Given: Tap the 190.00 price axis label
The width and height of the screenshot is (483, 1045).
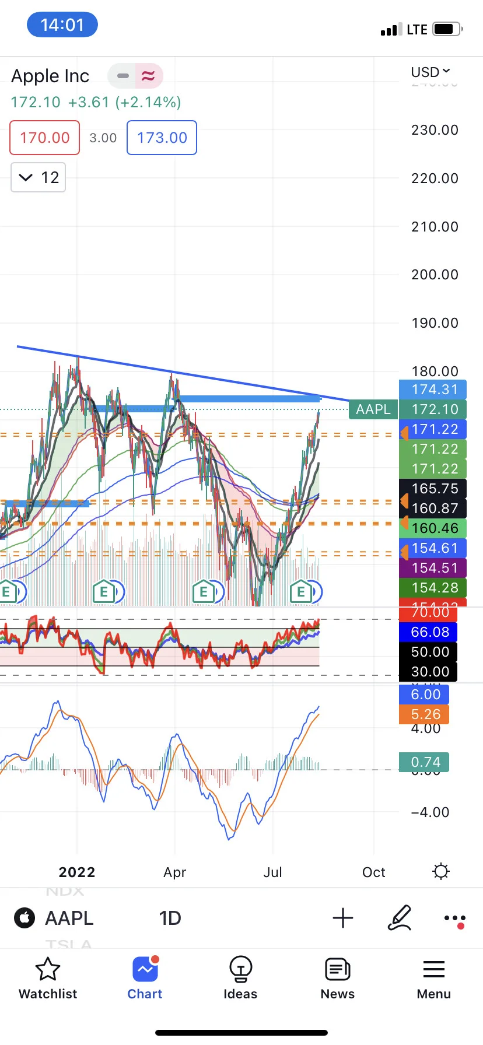Looking at the screenshot, I should pos(435,323).
